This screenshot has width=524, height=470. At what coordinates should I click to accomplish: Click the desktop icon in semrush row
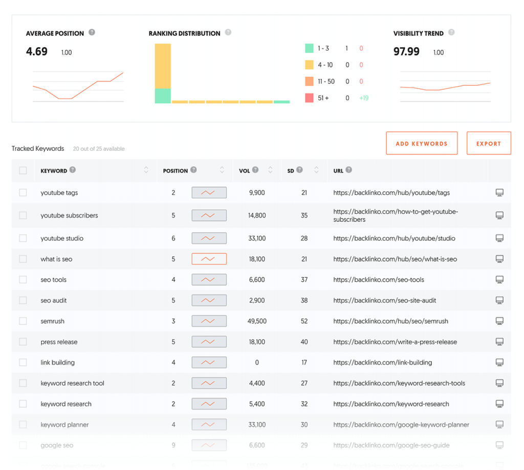click(499, 321)
